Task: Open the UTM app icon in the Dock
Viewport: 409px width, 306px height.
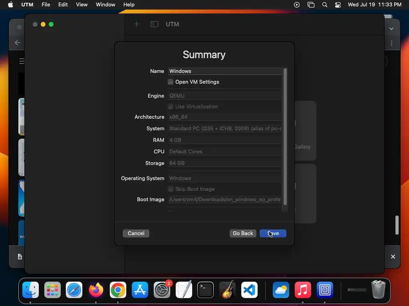Action: click(x=325, y=290)
